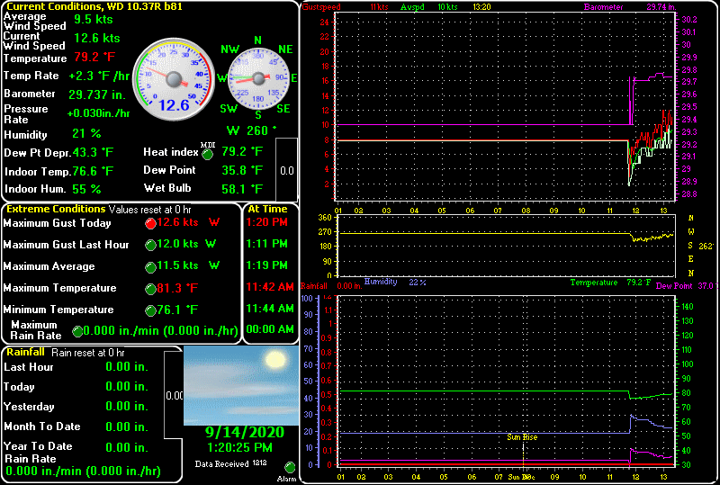
Task: Click the Humidity value 21 %
Action: [86, 134]
